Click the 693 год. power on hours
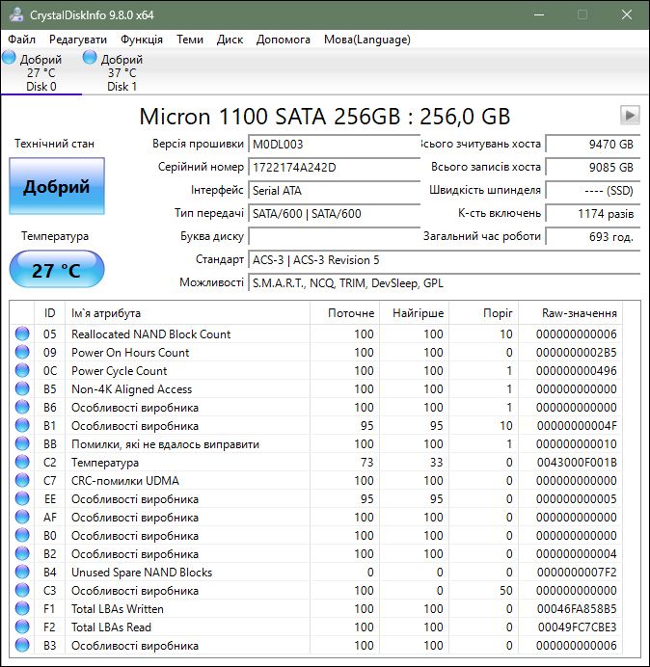The width and height of the screenshot is (650, 667). (x=592, y=236)
